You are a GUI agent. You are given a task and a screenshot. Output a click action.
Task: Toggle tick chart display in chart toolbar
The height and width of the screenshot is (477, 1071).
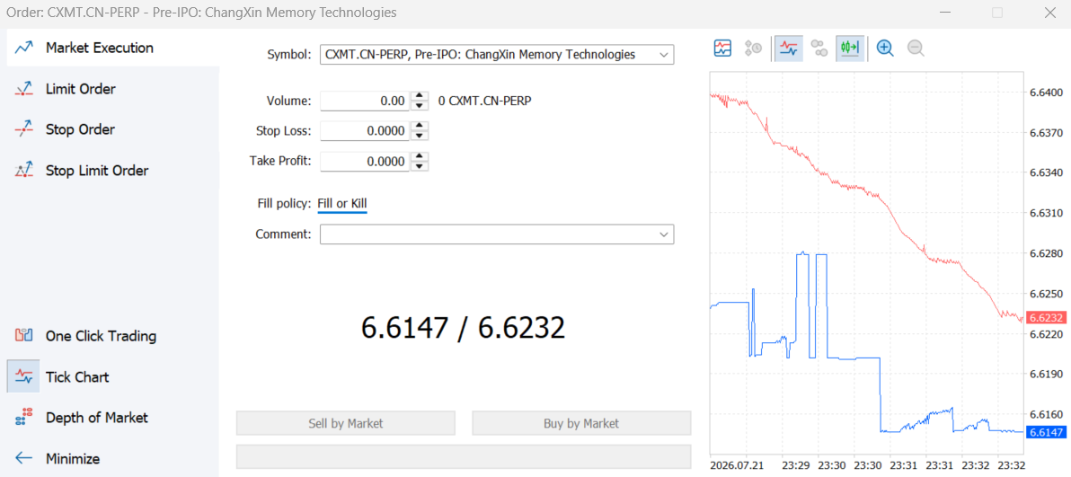pyautogui.click(x=789, y=48)
